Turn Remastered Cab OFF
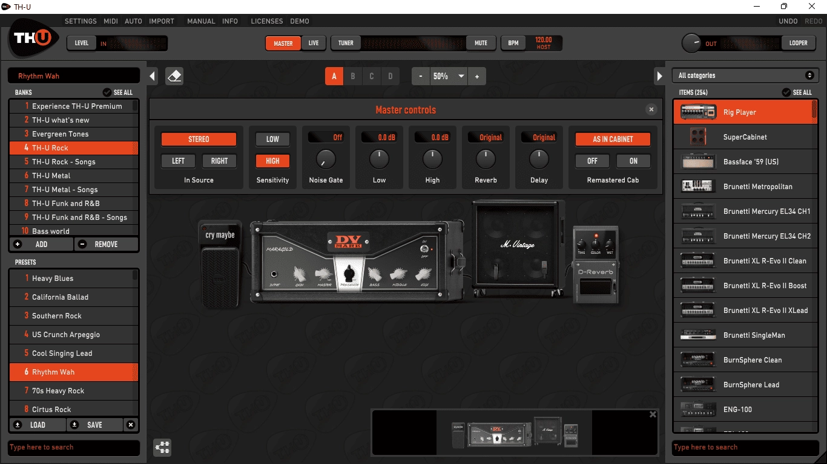The width and height of the screenshot is (827, 464). (592, 161)
